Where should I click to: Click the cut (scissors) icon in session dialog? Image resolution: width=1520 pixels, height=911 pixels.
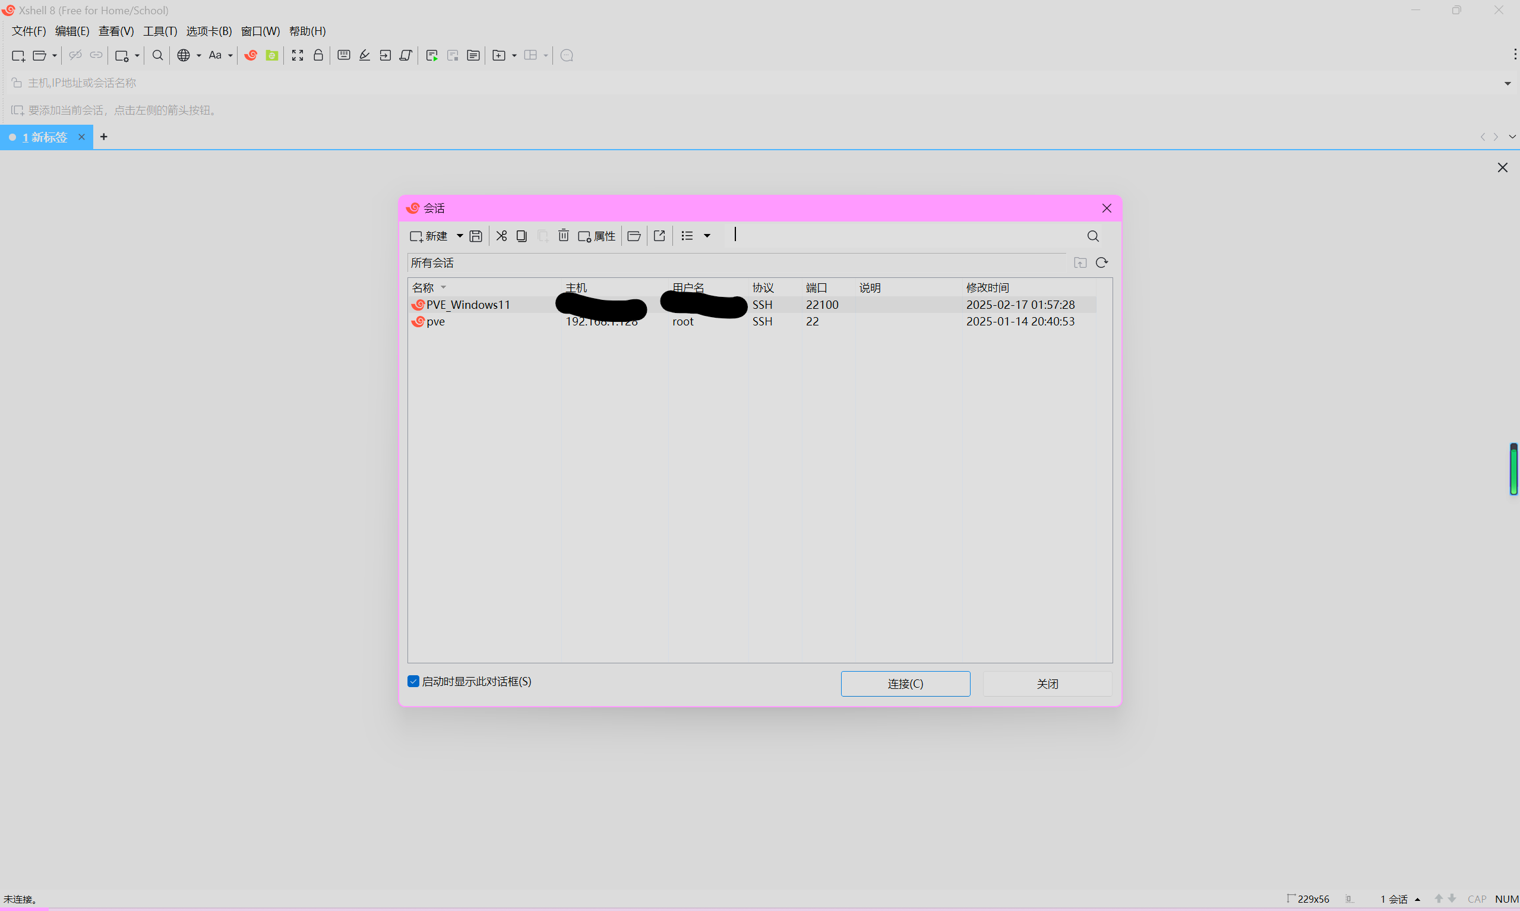pyautogui.click(x=501, y=236)
